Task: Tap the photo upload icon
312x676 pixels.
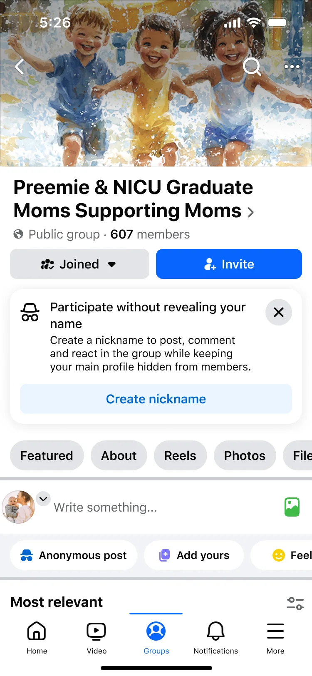Action: 292,507
